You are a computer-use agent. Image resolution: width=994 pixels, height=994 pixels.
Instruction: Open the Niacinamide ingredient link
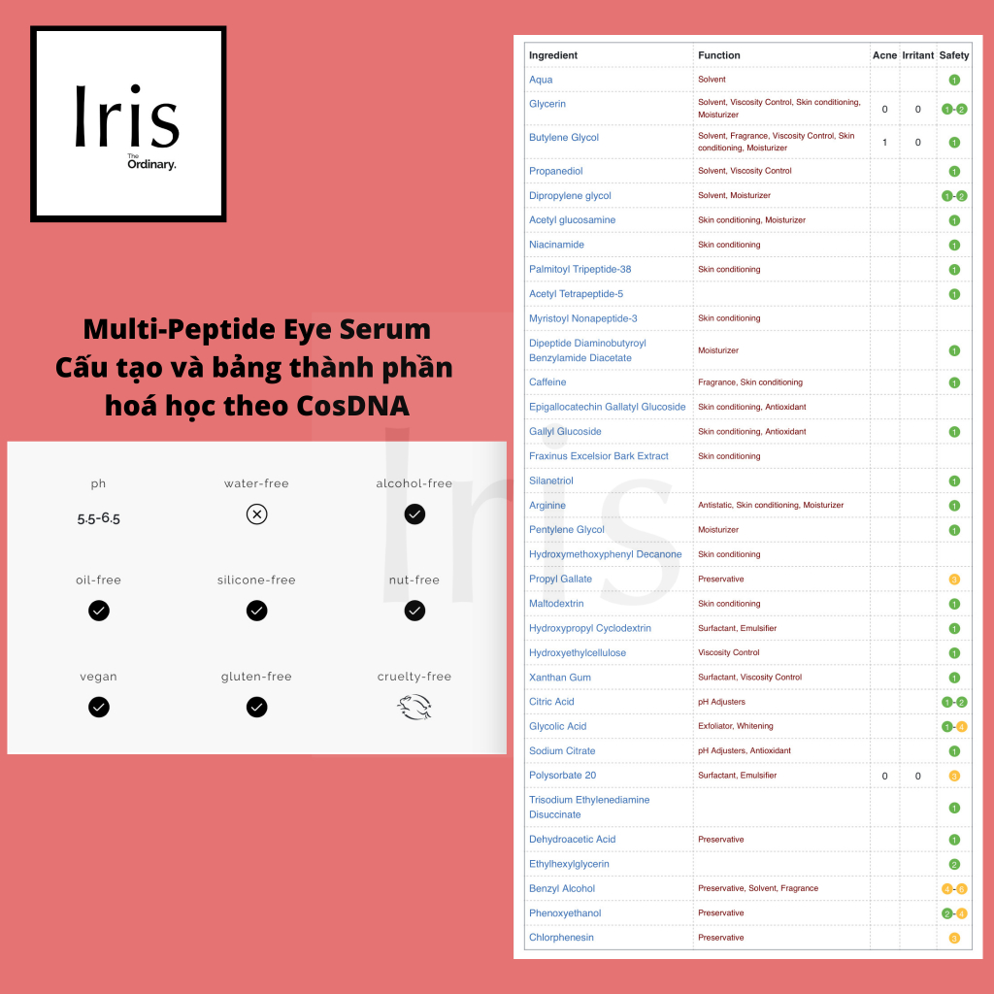[x=556, y=245]
